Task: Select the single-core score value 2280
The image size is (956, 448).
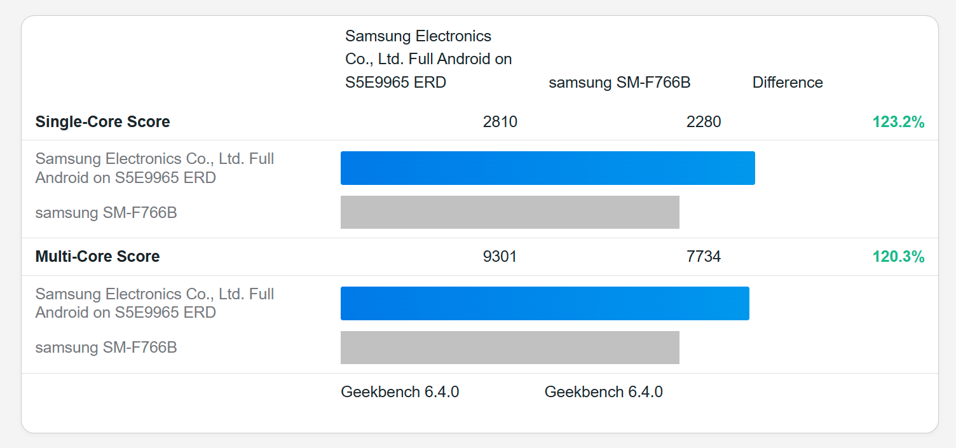Action: [x=704, y=122]
